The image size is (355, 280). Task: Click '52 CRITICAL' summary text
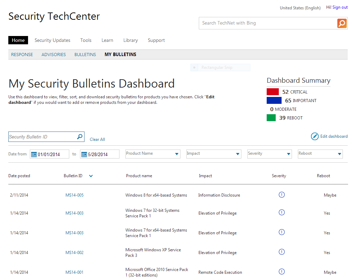pyautogui.click(x=295, y=92)
